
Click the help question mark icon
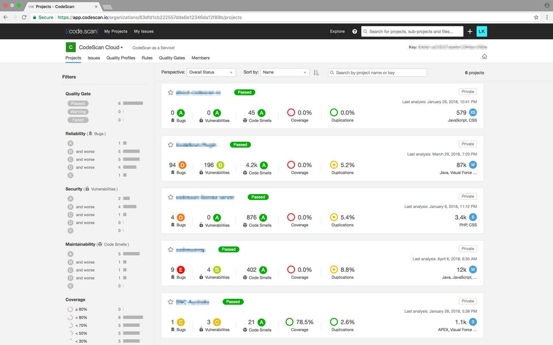354,32
